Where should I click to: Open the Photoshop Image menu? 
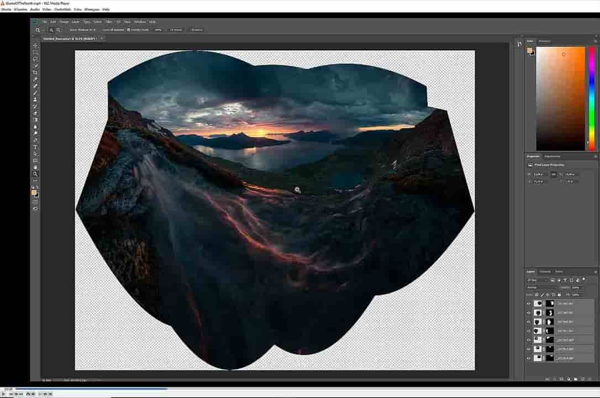tap(64, 22)
